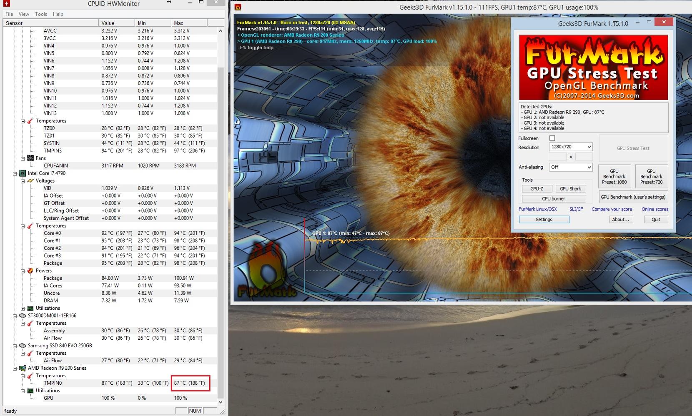The width and height of the screenshot is (692, 416).
Task: Open the FurMark Linux/OSX link
Action: 538,209
